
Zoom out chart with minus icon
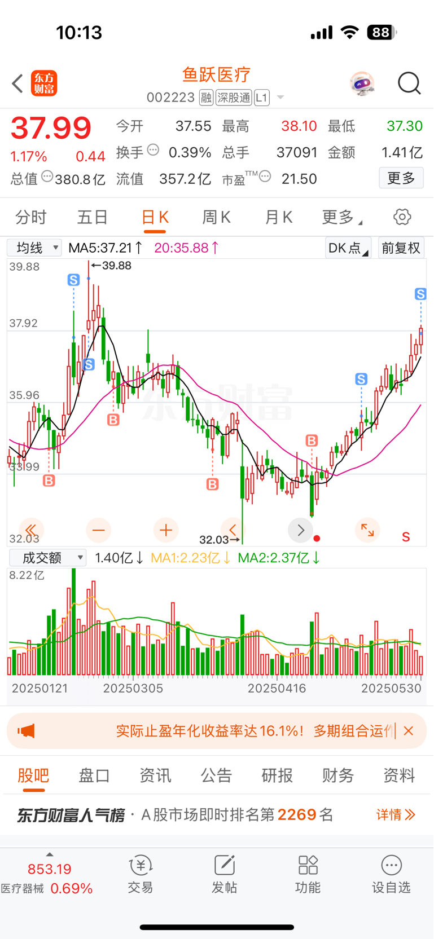99,530
